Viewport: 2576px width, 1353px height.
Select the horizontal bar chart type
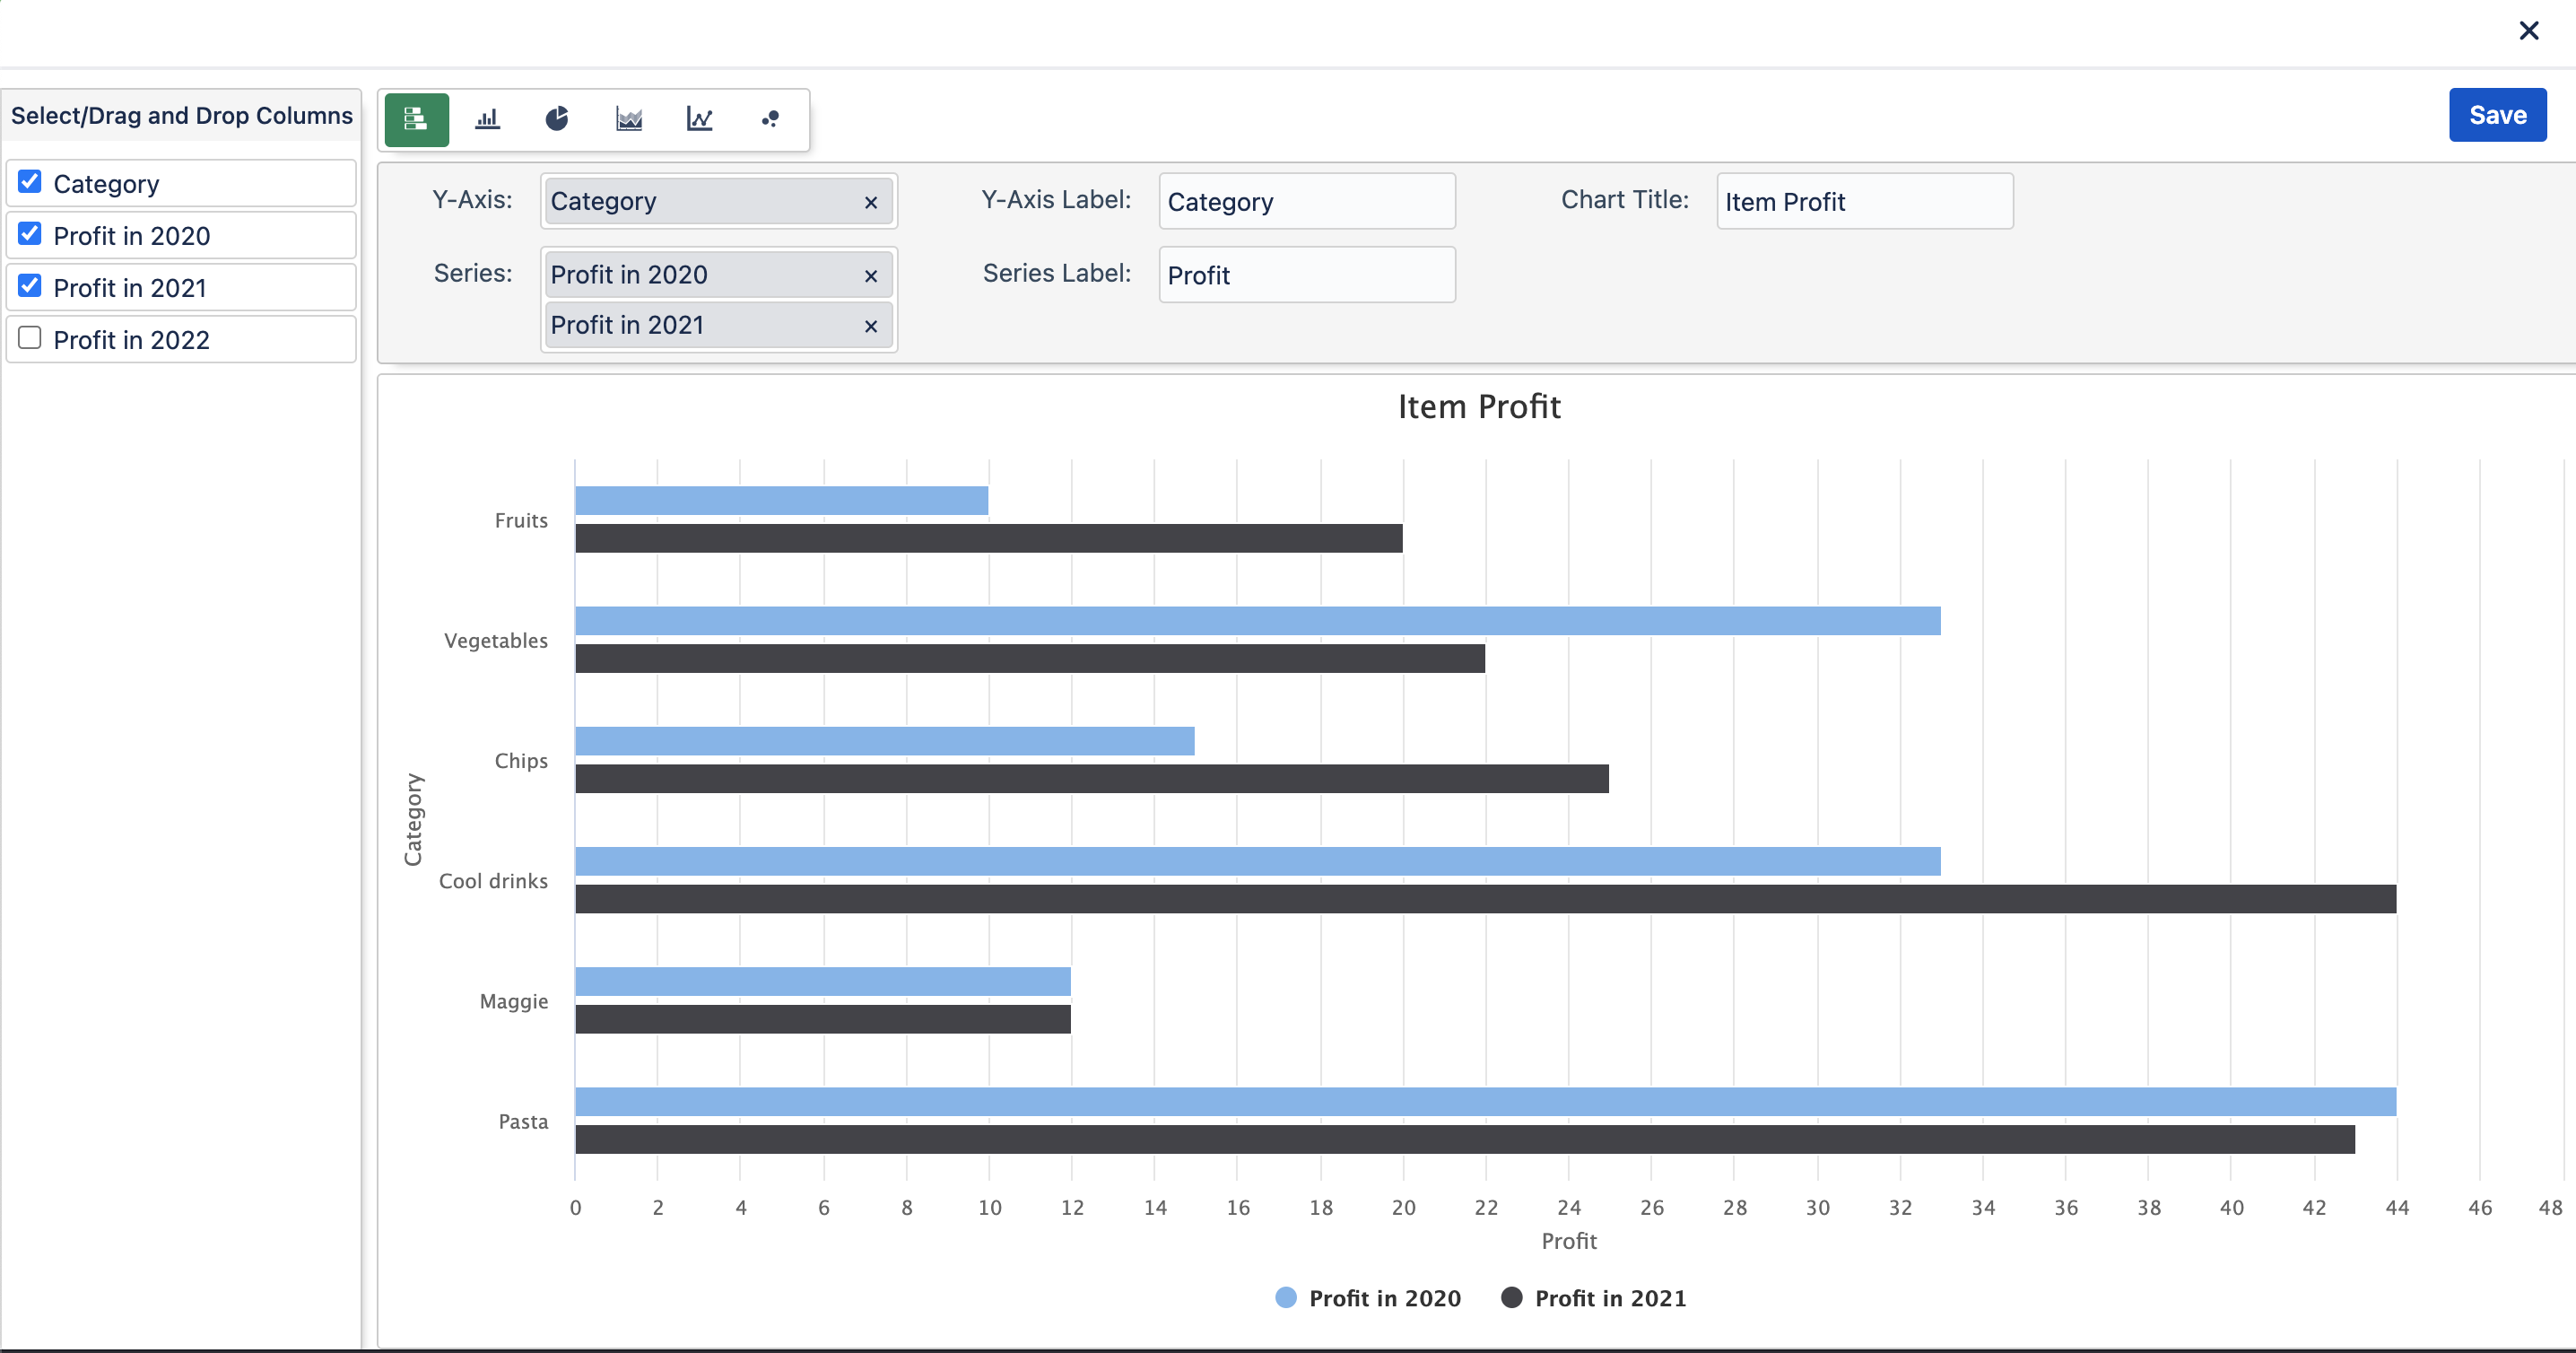[416, 120]
